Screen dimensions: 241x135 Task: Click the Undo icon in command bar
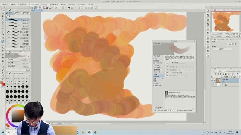[56, 7]
